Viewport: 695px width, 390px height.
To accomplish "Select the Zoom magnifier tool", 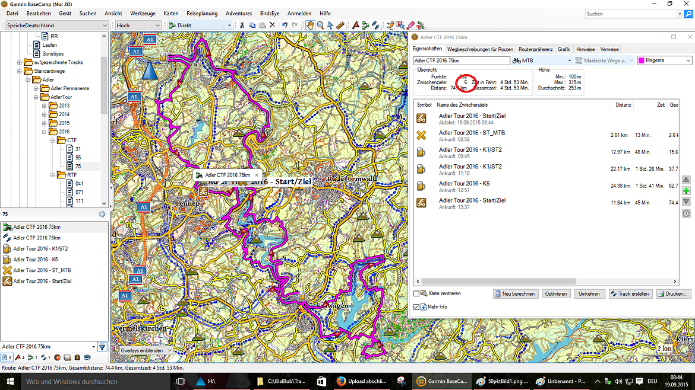I will 320,25.
